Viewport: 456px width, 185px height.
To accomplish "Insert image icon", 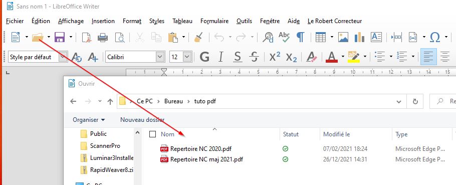I will pos(343,37).
